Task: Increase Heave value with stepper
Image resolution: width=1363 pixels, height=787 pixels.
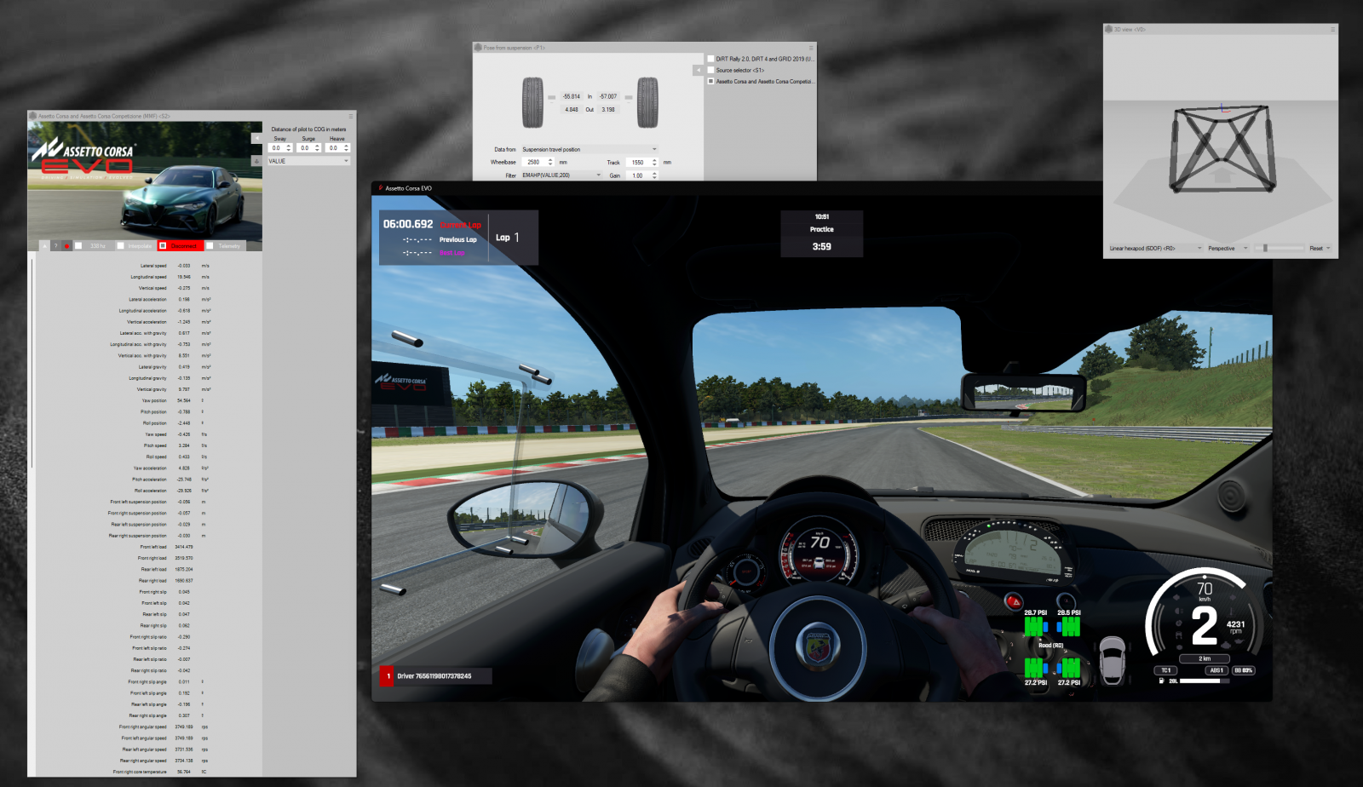Action: pyautogui.click(x=346, y=146)
